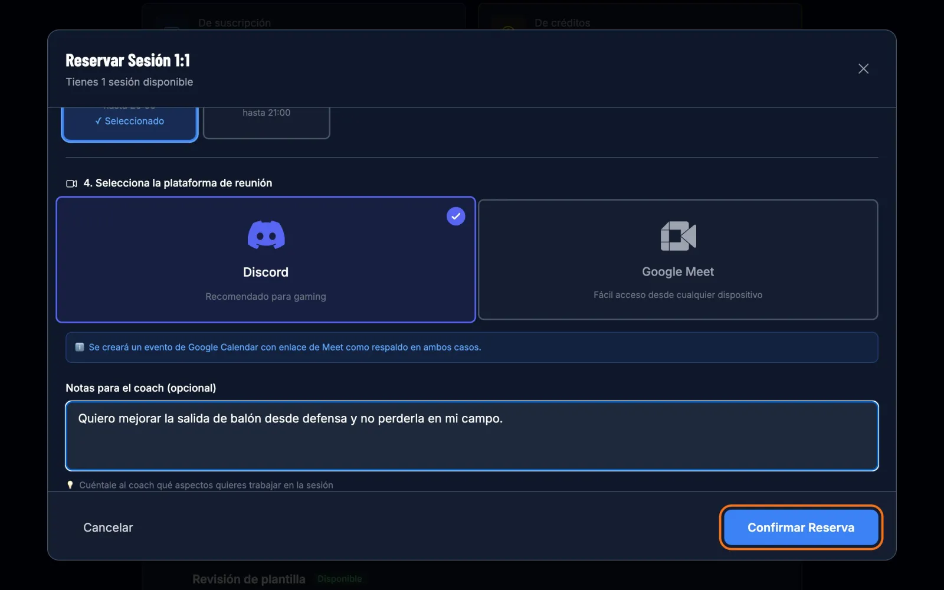Click the 'Recomendado para gaming' description
The image size is (944, 590).
click(265, 296)
